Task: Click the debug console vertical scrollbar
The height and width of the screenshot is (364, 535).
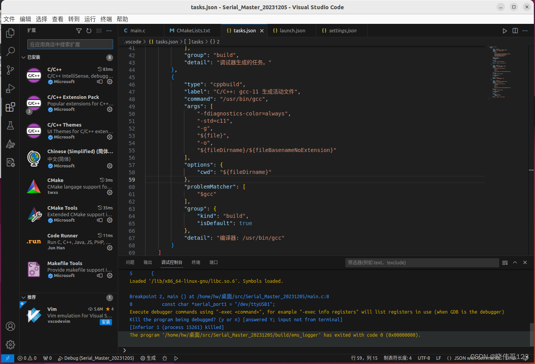Action: click(x=532, y=335)
